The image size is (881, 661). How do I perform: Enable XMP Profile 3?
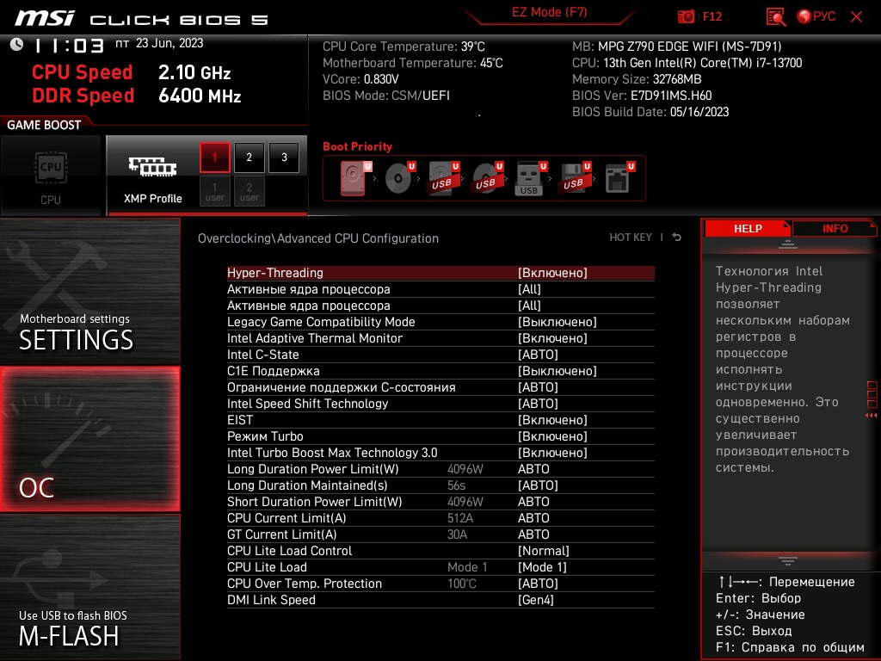(x=284, y=158)
